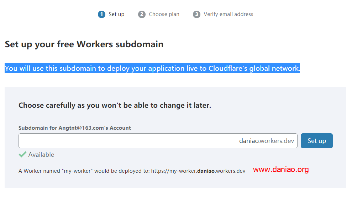Screen dimensions: 357x198
Task: Click the Set up your free Workers subdomain heading
Action: pos(84,44)
